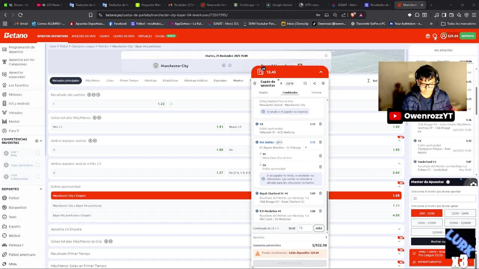Delete the Bet Builder Bayern Munchen selection
The height and width of the screenshot is (269, 479).
coord(320,142)
